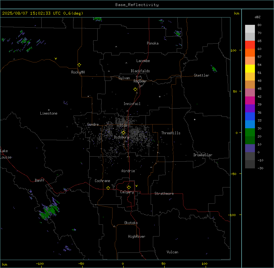Screen dimensions: 274x268
Task: Click the asterisk marker east of Innisfail
Action: [160, 96]
